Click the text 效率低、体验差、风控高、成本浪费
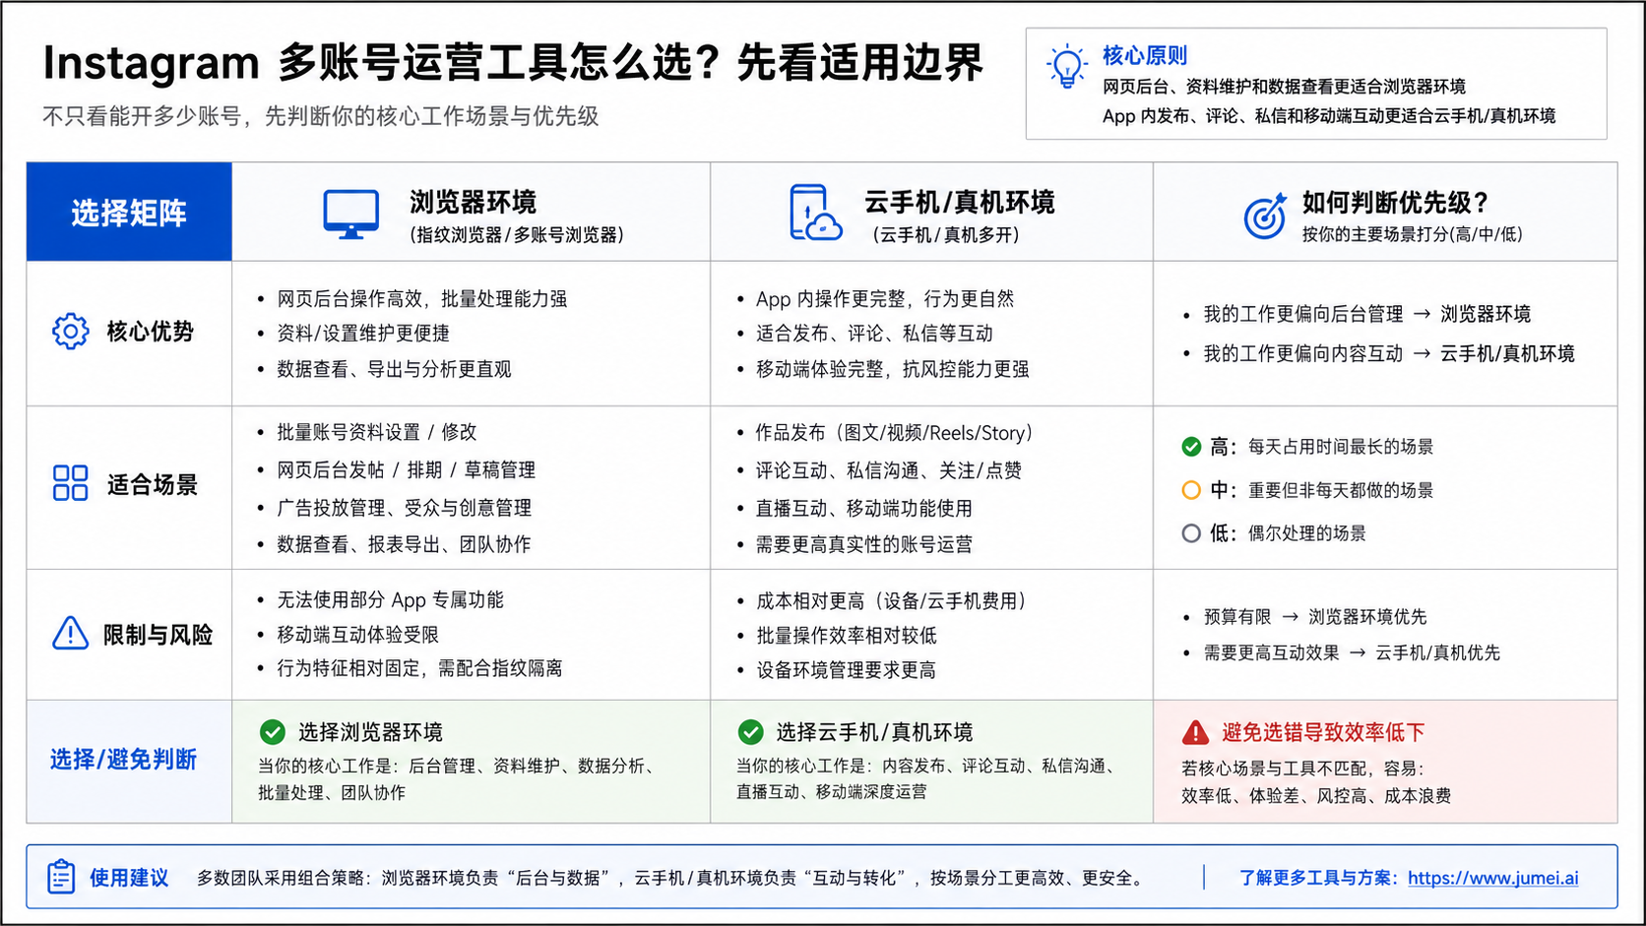1646x926 pixels. (1316, 796)
